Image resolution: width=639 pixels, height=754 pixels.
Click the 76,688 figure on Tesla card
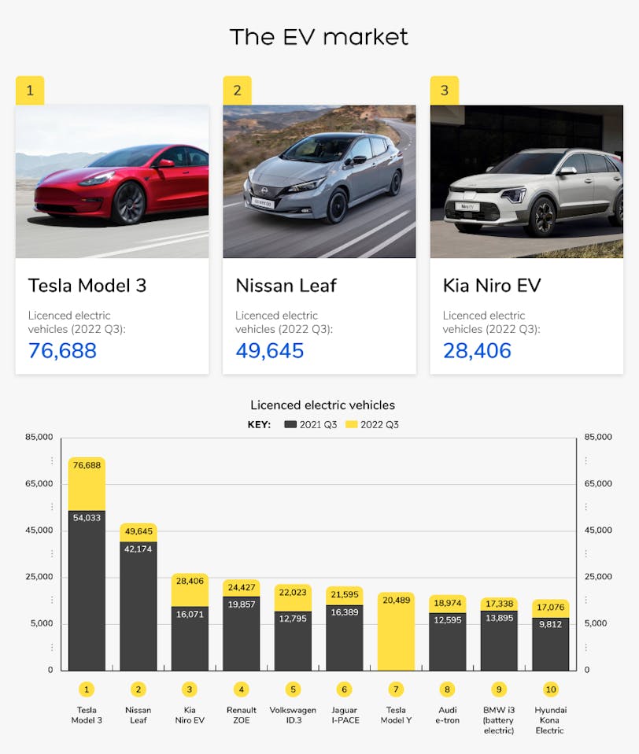pos(62,351)
